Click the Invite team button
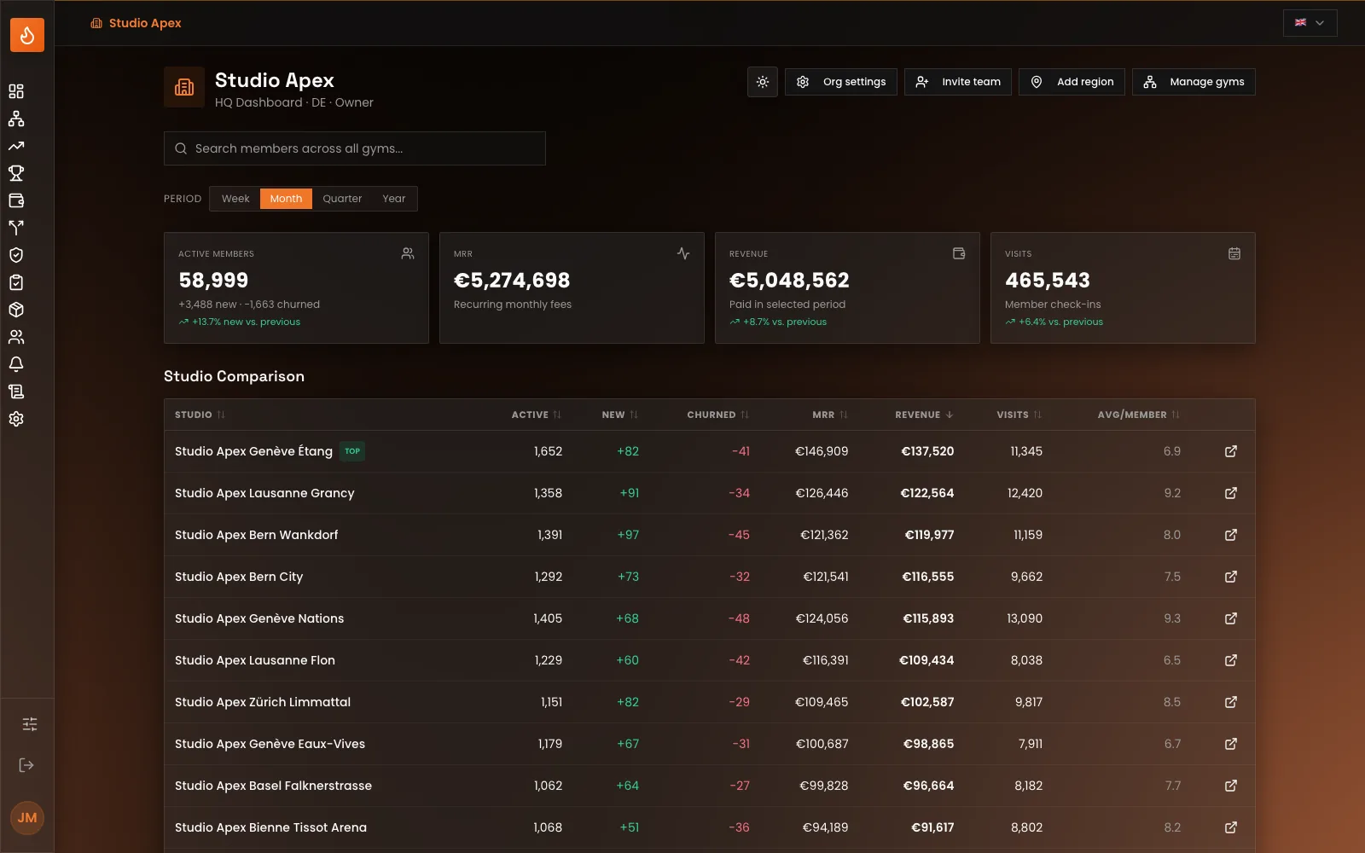This screenshot has height=853, width=1365. 958,82
